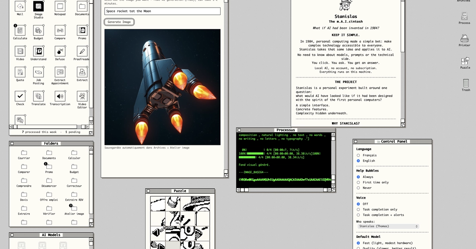Image resolution: width=476 pixels, height=249 pixels.
Task: Open the Puzzle desktop icon
Action: (465, 61)
